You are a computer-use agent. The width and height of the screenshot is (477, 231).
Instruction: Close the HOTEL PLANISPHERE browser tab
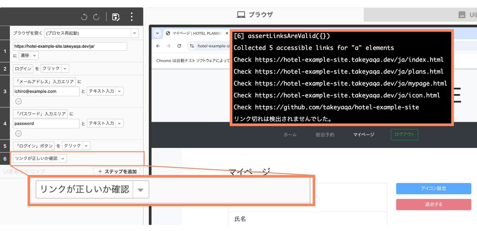click(227, 33)
